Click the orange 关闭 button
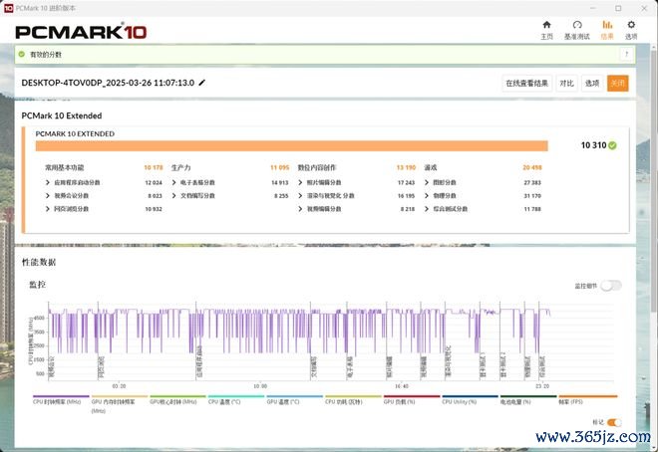This screenshot has height=452, width=658. 618,83
